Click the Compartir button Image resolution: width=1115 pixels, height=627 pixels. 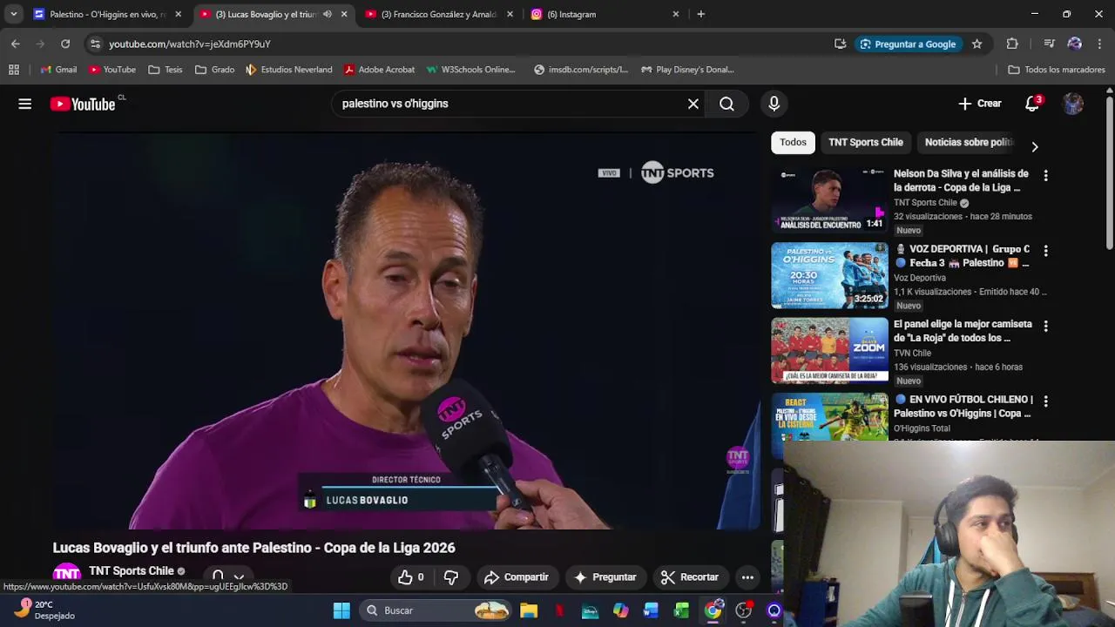tap(517, 576)
